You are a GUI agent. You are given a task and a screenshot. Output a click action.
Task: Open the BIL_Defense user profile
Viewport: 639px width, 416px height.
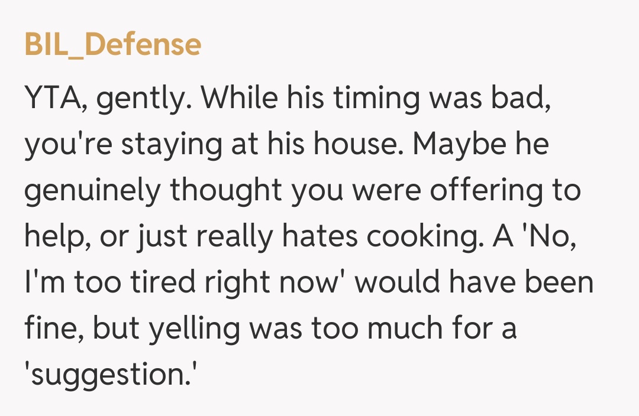click(x=112, y=44)
